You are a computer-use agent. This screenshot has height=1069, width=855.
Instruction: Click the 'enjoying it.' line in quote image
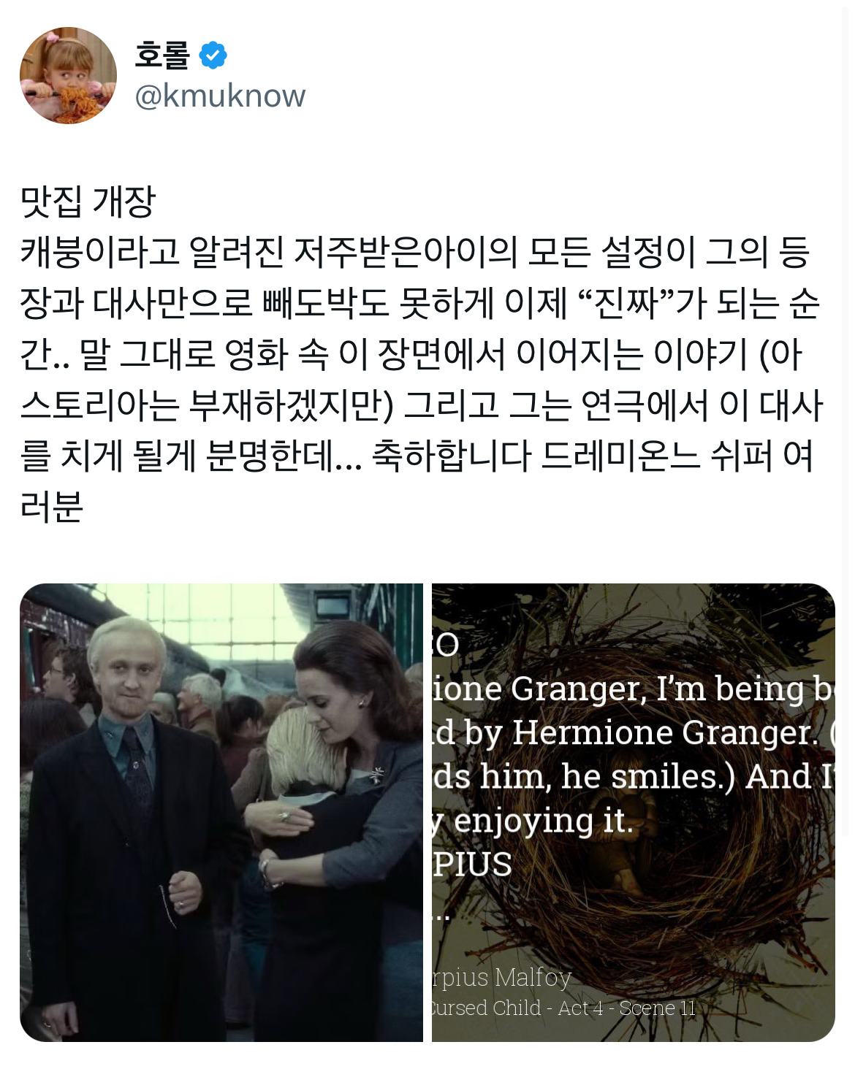(533, 821)
